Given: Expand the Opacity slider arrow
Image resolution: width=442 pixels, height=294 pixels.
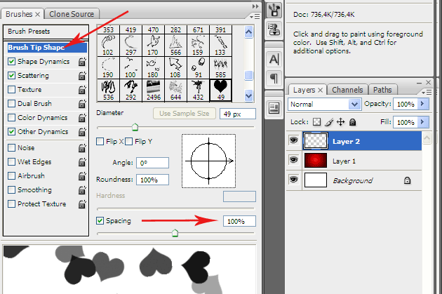Looking at the screenshot, I should [x=421, y=104].
